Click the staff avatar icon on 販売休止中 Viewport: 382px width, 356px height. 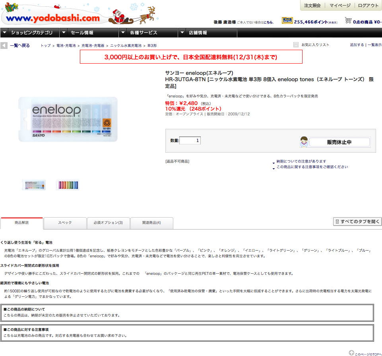click(x=304, y=142)
